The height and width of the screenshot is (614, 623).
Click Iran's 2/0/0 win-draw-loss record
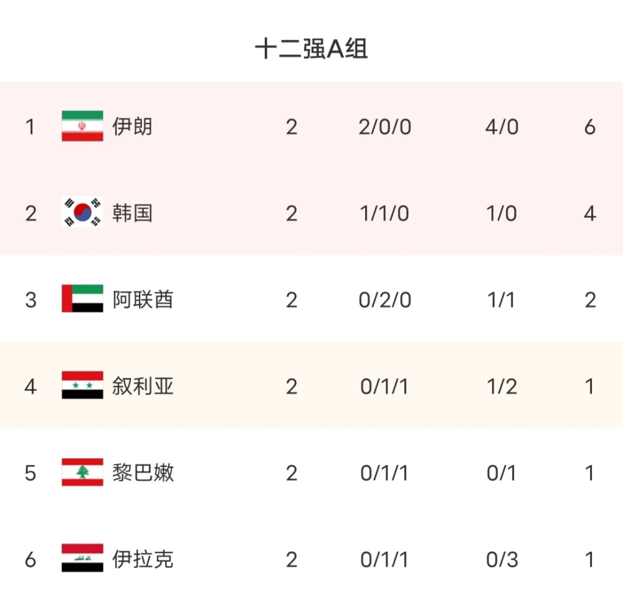coord(384,127)
